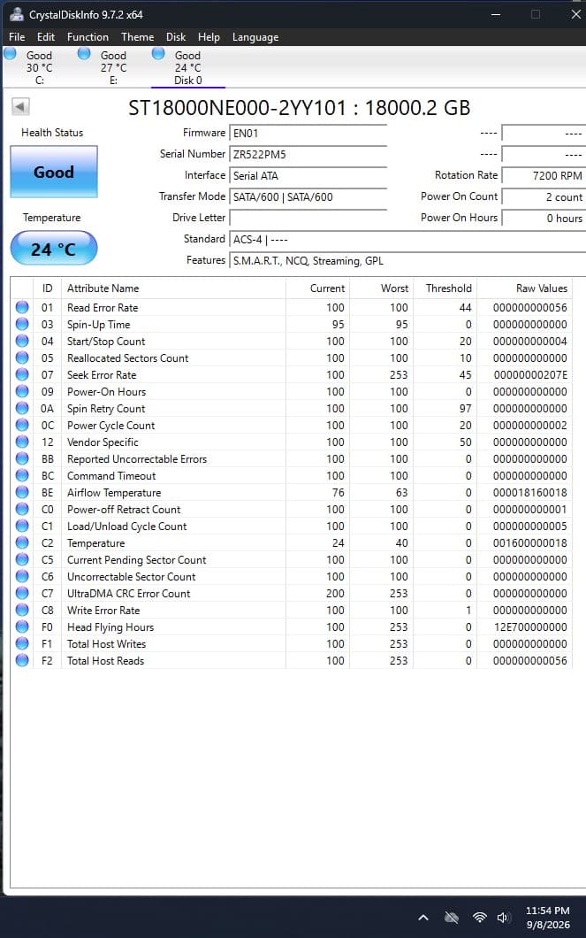
Task: Click the status orb for Reallocated Sectors Count
Action: coord(22,358)
